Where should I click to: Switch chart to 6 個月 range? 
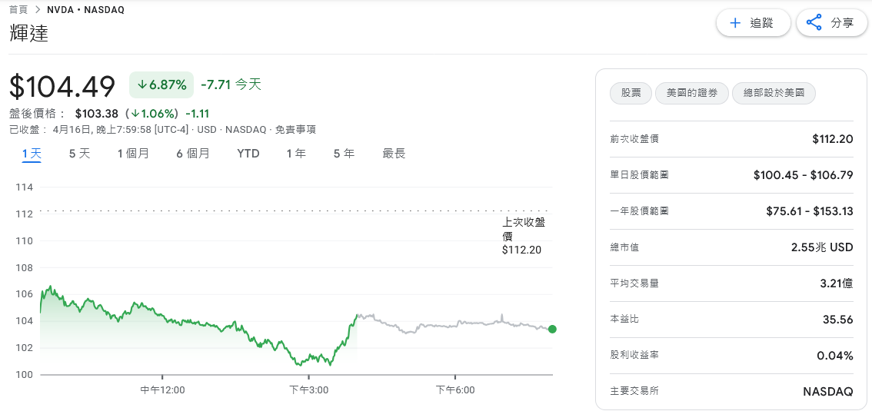[x=193, y=154]
